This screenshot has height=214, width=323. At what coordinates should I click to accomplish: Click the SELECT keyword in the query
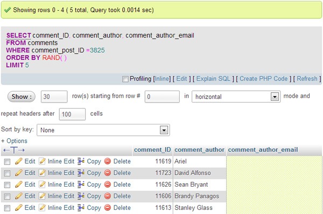coord(18,35)
